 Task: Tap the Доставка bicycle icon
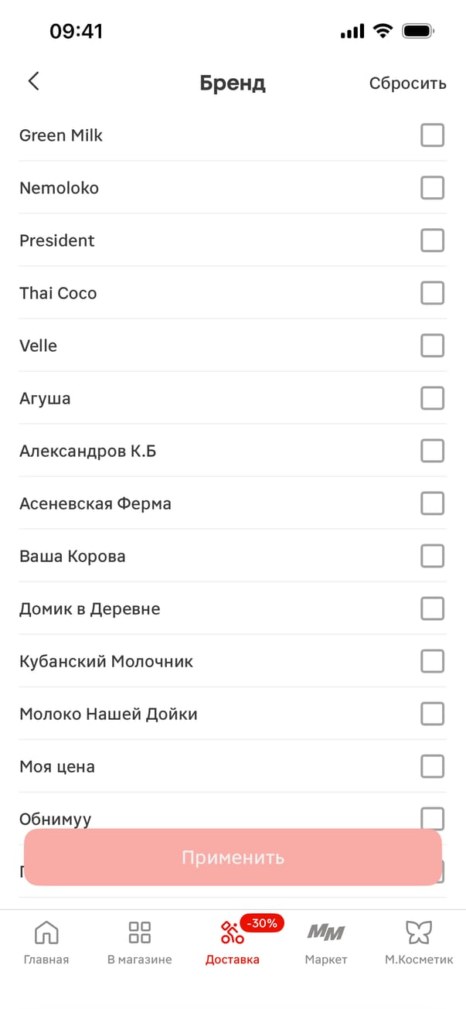coord(232,933)
